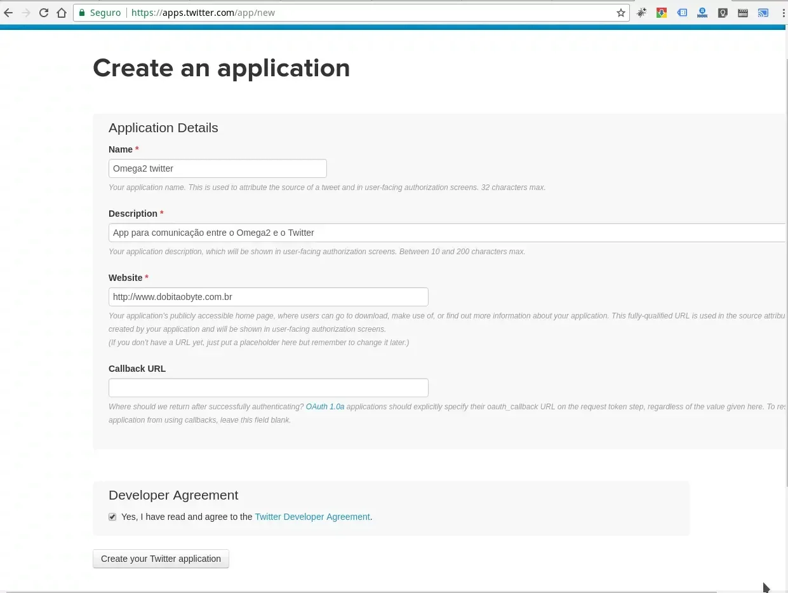This screenshot has width=788, height=593.
Task: Open the Twitter Developer Agreement link
Action: point(312,517)
